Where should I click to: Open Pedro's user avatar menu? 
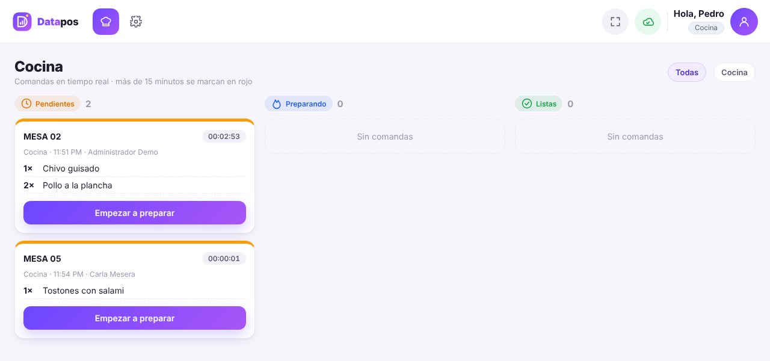744,22
